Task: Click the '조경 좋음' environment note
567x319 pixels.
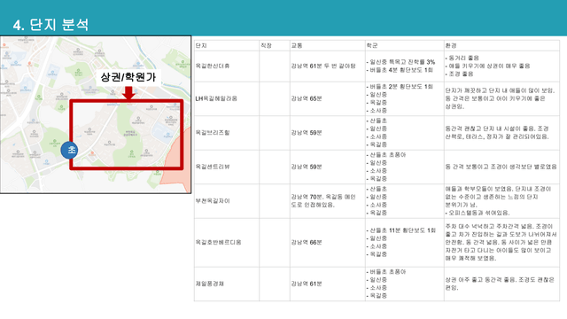Action: pyautogui.click(x=459, y=74)
